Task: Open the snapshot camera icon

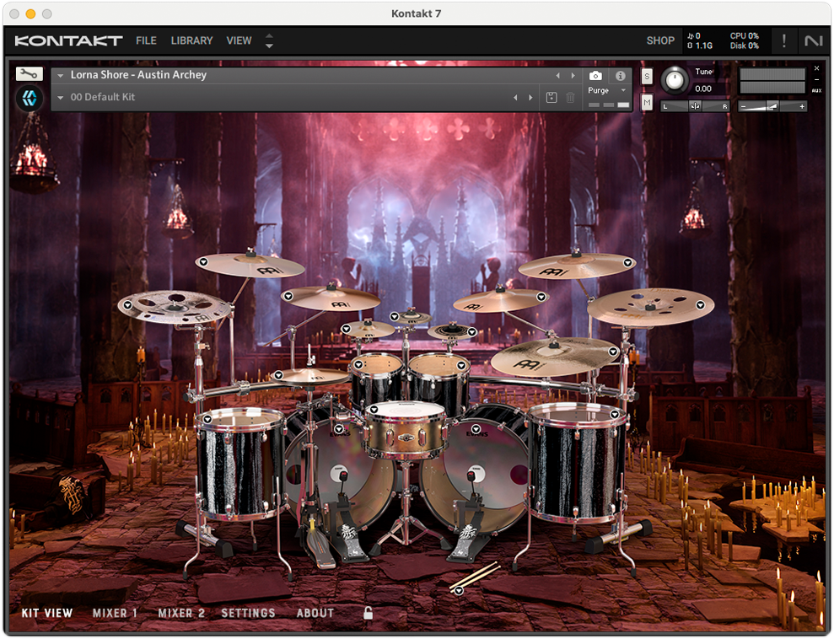Action: [596, 75]
